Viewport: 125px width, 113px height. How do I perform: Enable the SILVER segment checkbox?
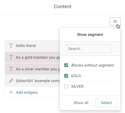pos(66,86)
